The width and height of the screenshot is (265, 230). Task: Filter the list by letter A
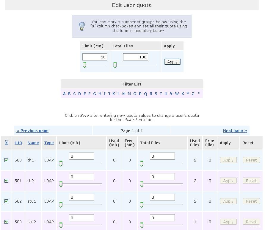(64, 94)
